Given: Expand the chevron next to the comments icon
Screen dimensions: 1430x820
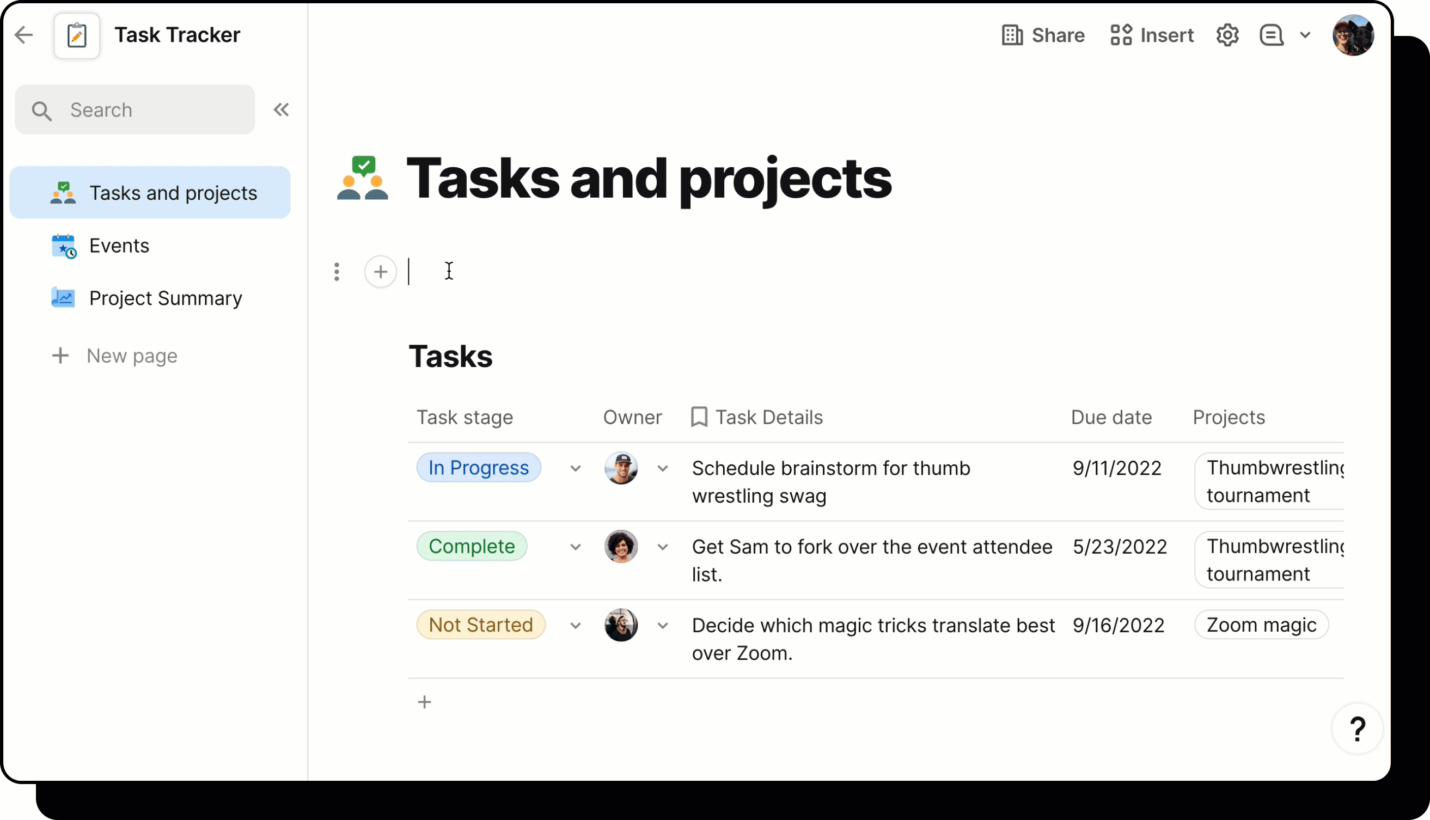Looking at the screenshot, I should 1305,35.
